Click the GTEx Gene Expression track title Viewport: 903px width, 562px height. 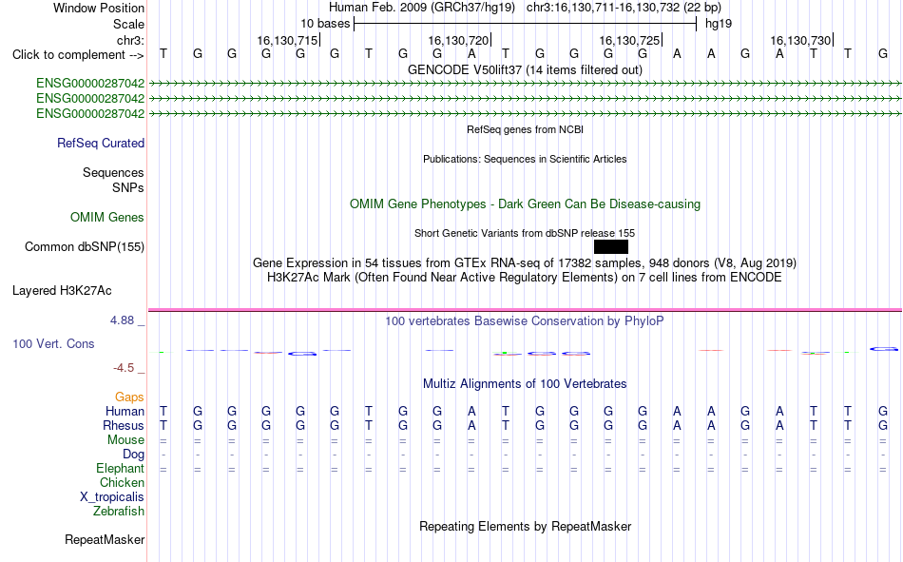(x=525, y=262)
